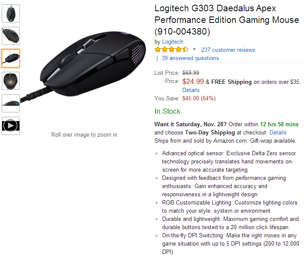The image size is (304, 259).
Task: Play the product video thumbnail
Action: coord(11,126)
